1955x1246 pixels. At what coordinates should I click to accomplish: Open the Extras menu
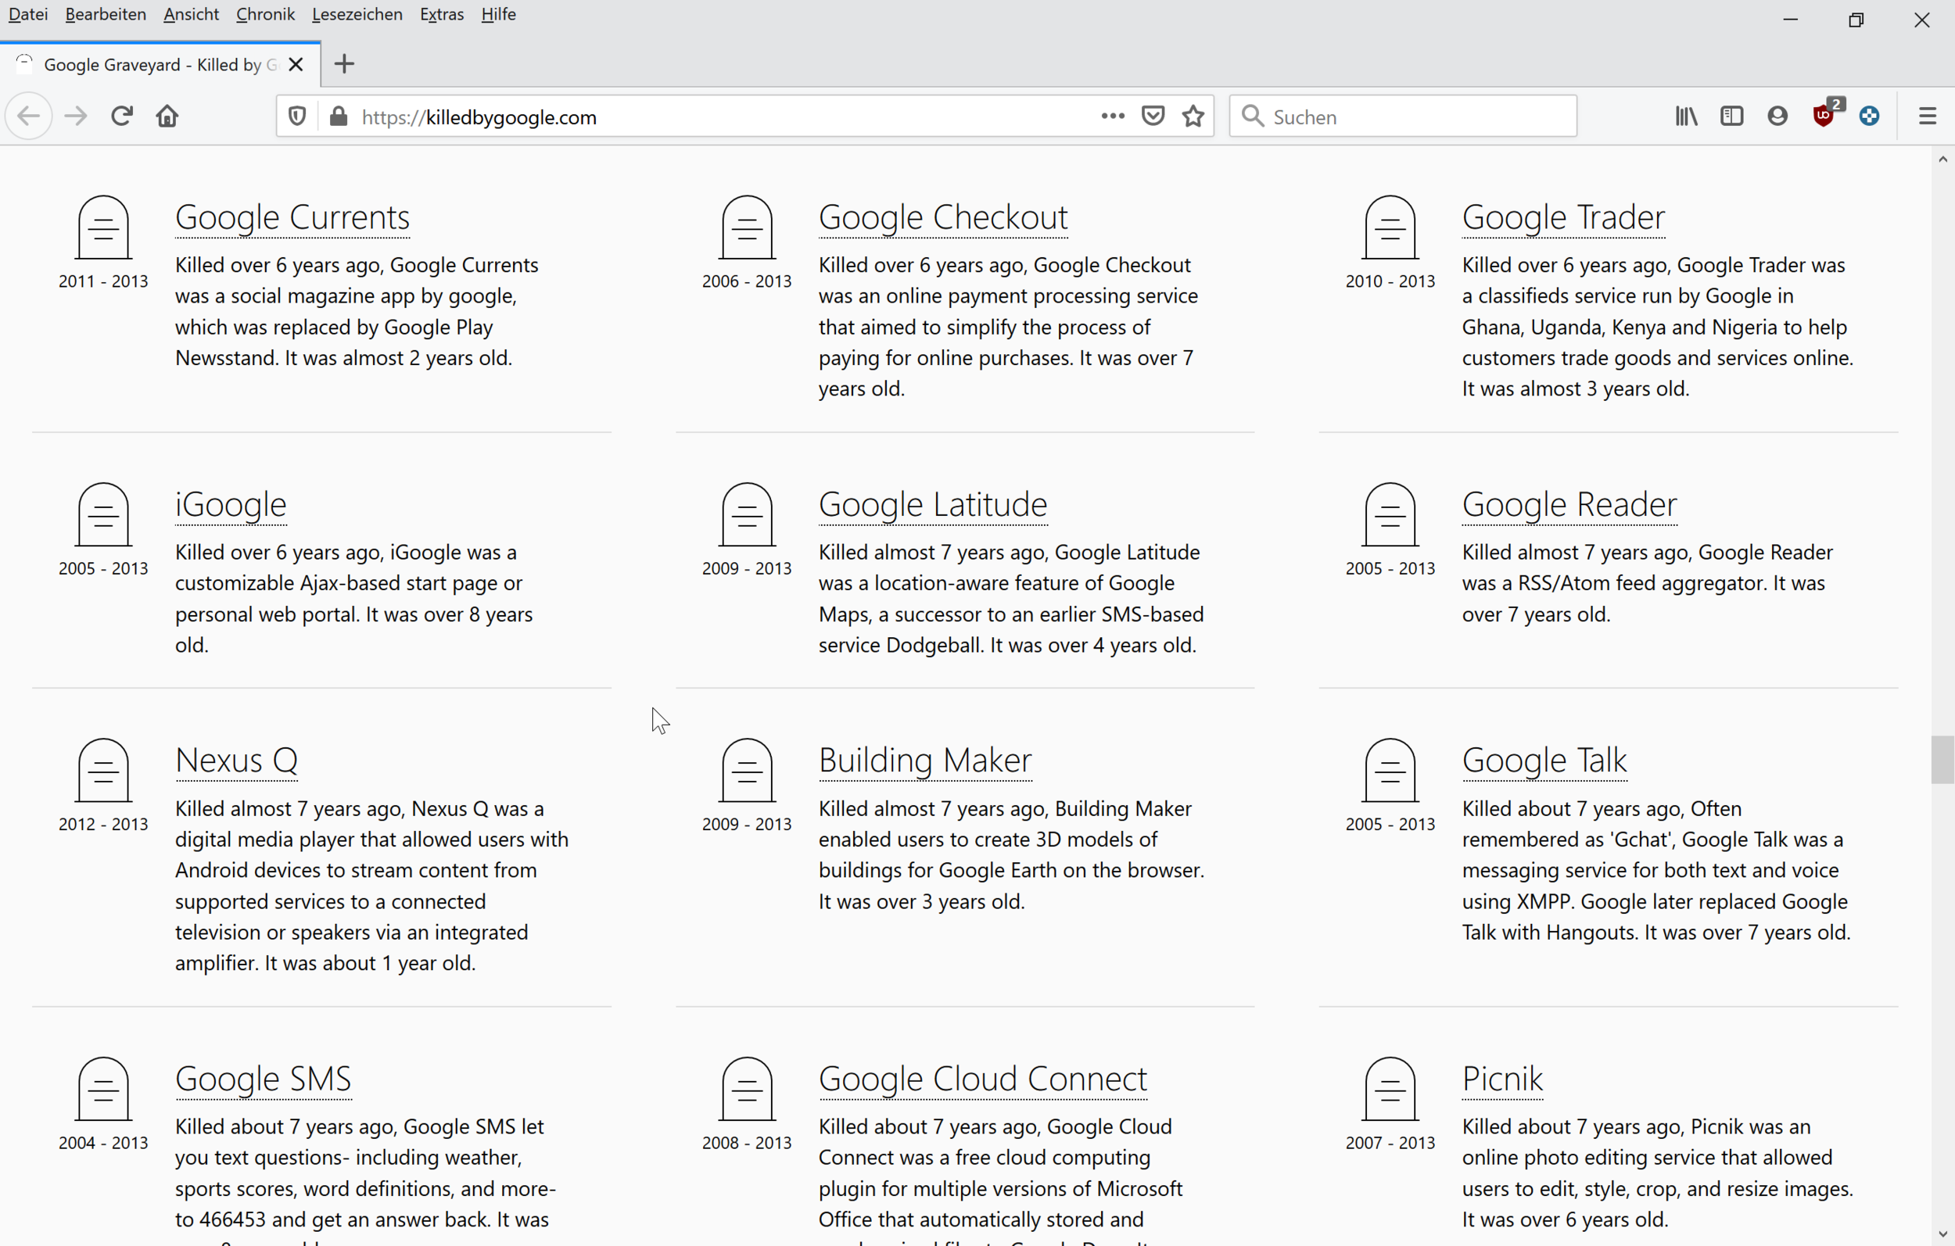point(442,15)
